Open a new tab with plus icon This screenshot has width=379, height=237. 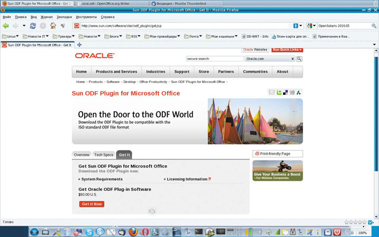79,45
